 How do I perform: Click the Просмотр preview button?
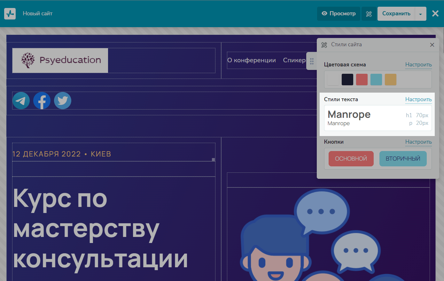click(x=339, y=14)
